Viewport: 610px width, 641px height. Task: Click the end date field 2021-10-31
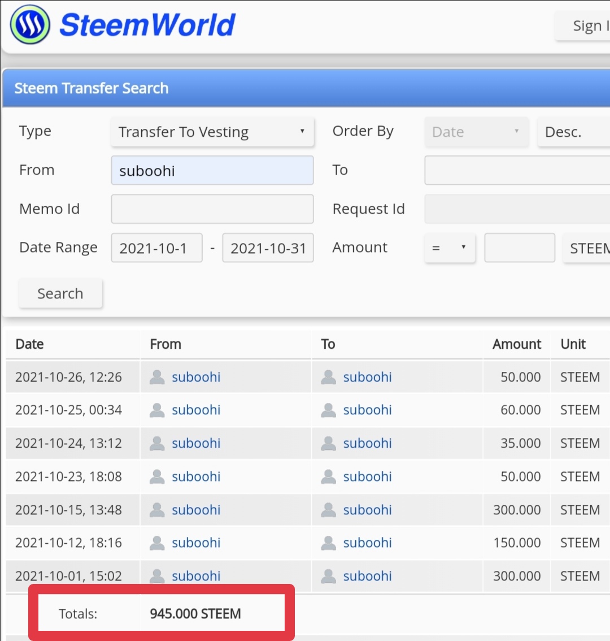tap(268, 248)
